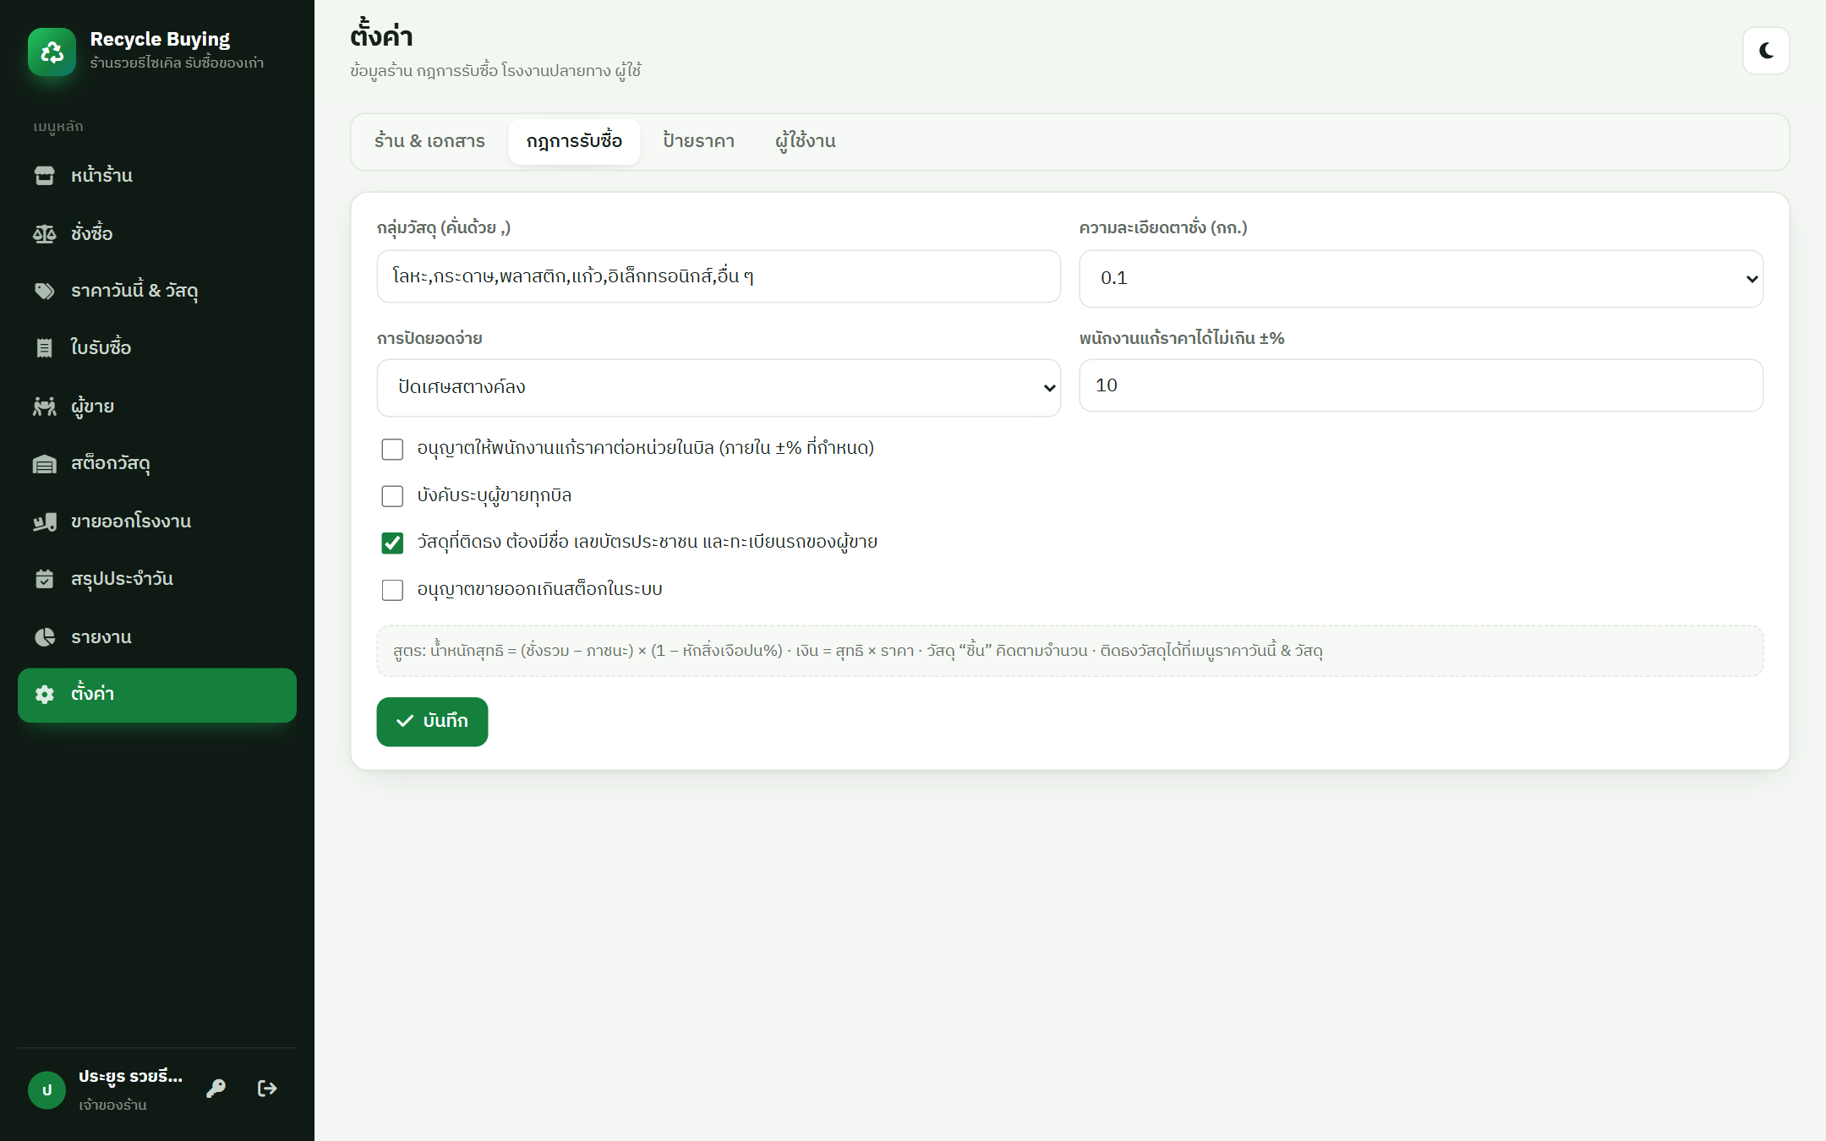Screen dimensions: 1826x1141
Task: Toggle dark mode moon icon
Action: coord(1766,51)
